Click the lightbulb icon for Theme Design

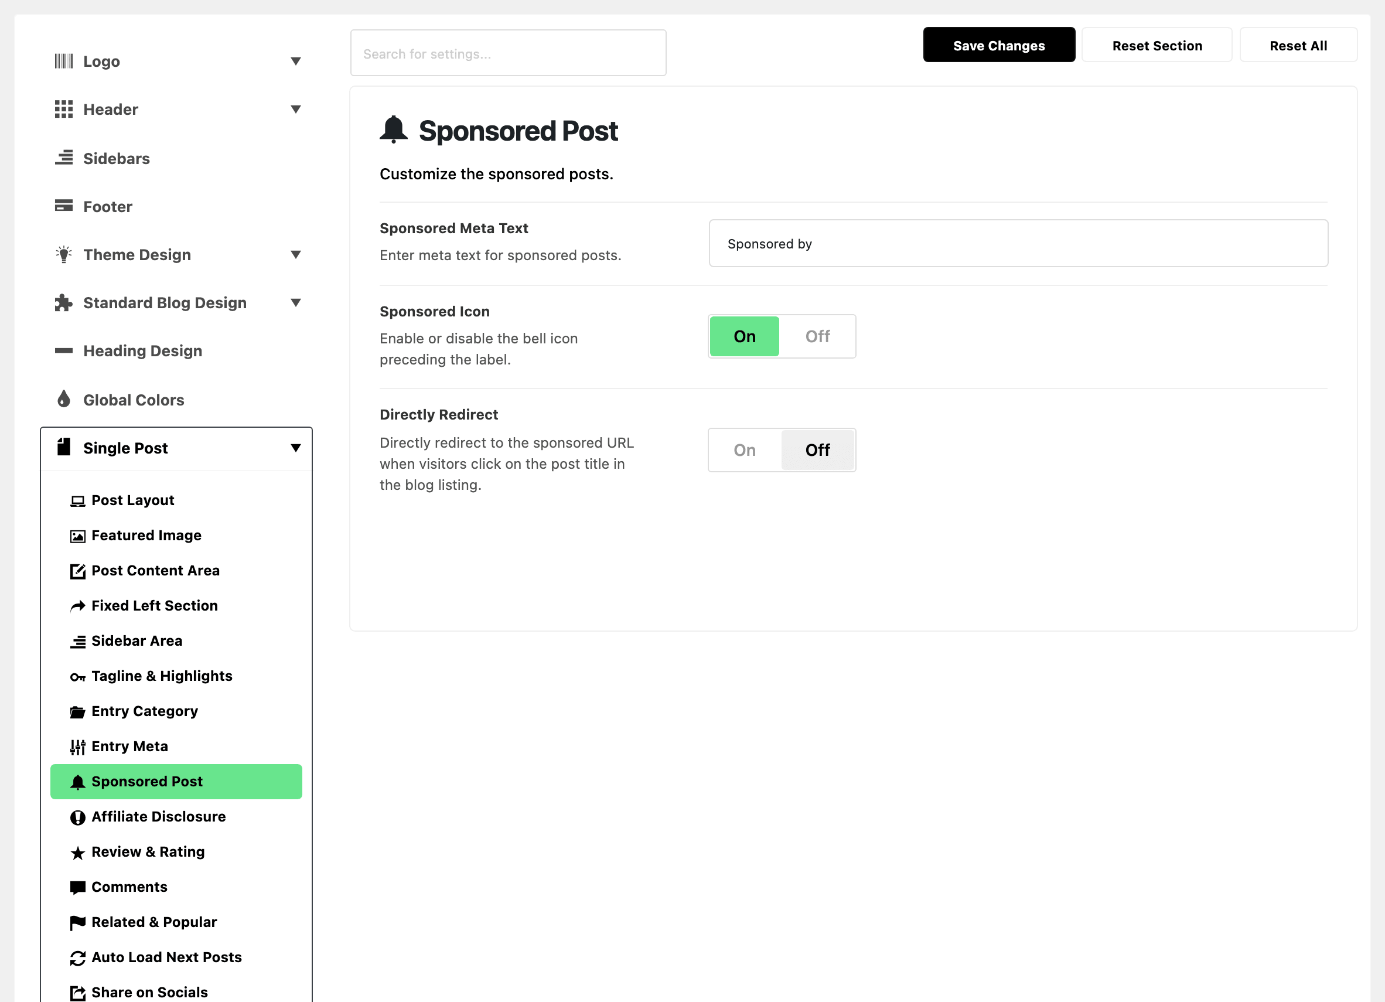(63, 254)
